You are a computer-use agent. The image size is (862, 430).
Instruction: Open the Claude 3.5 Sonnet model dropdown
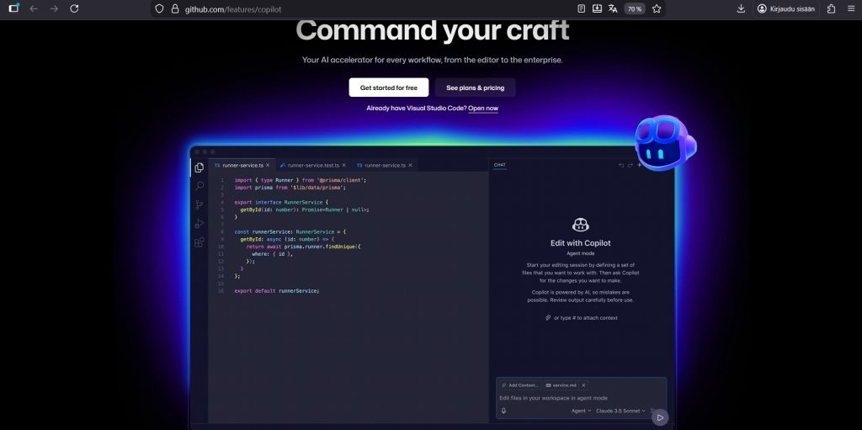[x=621, y=411]
